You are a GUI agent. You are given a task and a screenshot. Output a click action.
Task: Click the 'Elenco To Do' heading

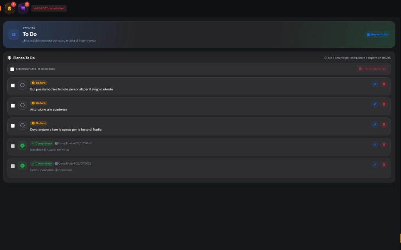(24, 58)
